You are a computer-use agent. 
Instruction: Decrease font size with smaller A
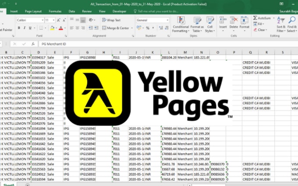click(x=64, y=20)
